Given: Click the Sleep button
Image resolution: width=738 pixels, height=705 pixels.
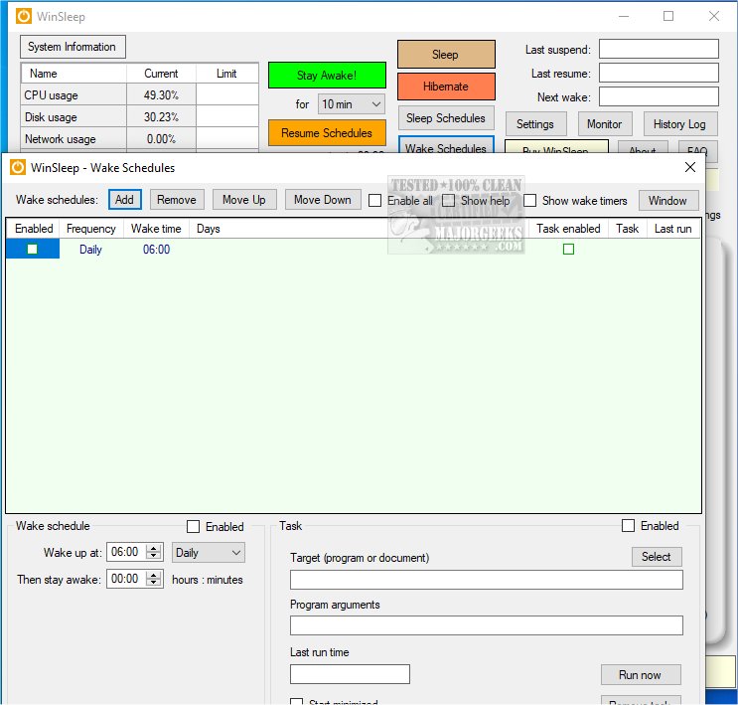Looking at the screenshot, I should (446, 55).
